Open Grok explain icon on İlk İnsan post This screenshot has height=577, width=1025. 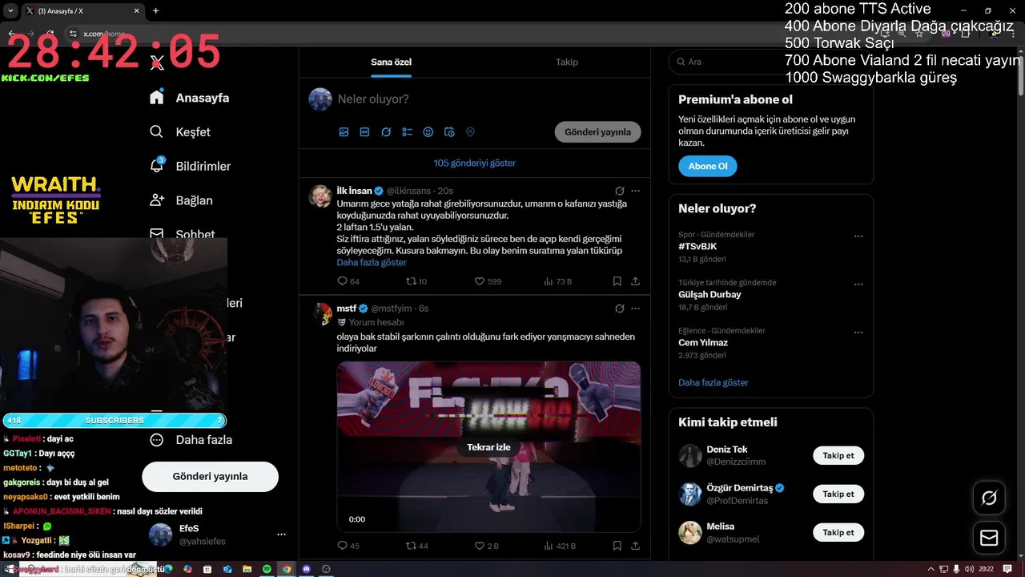619,191
